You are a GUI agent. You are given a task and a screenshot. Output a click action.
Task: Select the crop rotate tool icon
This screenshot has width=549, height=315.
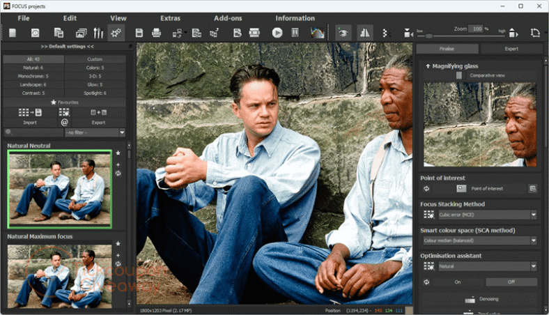click(x=535, y=33)
